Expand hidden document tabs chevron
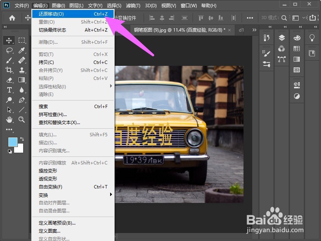The width and height of the screenshot is (321, 241). click(x=254, y=30)
